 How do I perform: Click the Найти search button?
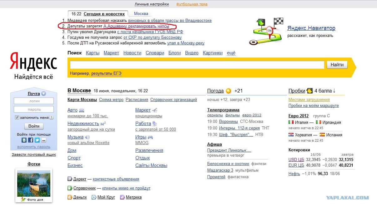pos(337,65)
